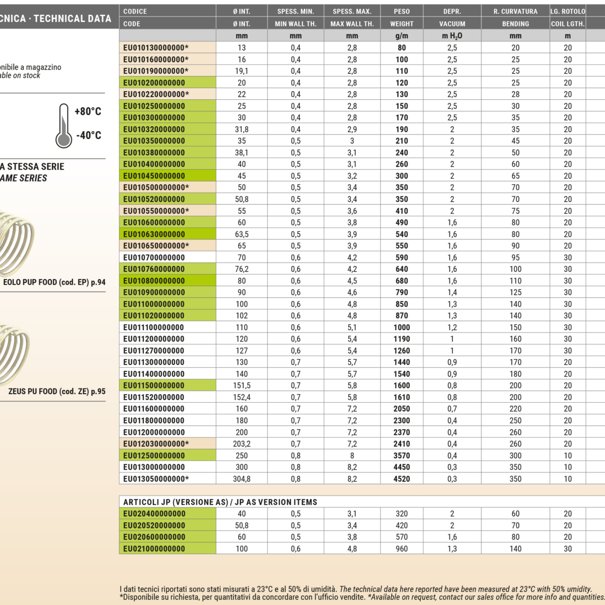605x605 pixels.
Task: Select the PESO weight column header
Action: (x=401, y=11)
